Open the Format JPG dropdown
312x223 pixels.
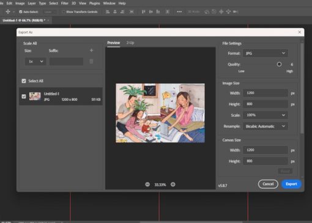(x=266, y=53)
